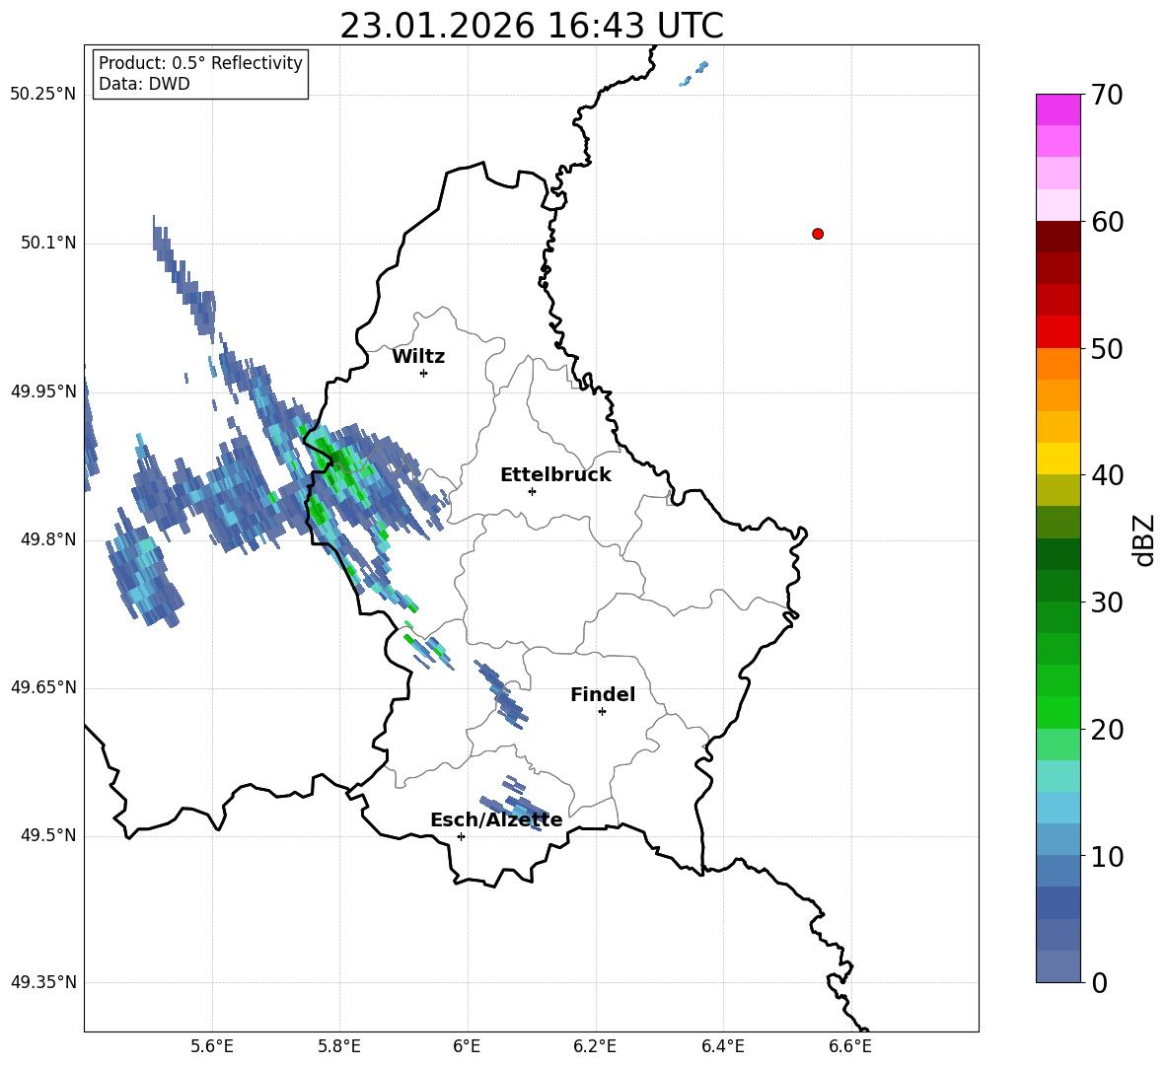Click the 5.6°E longitude label

click(212, 1047)
